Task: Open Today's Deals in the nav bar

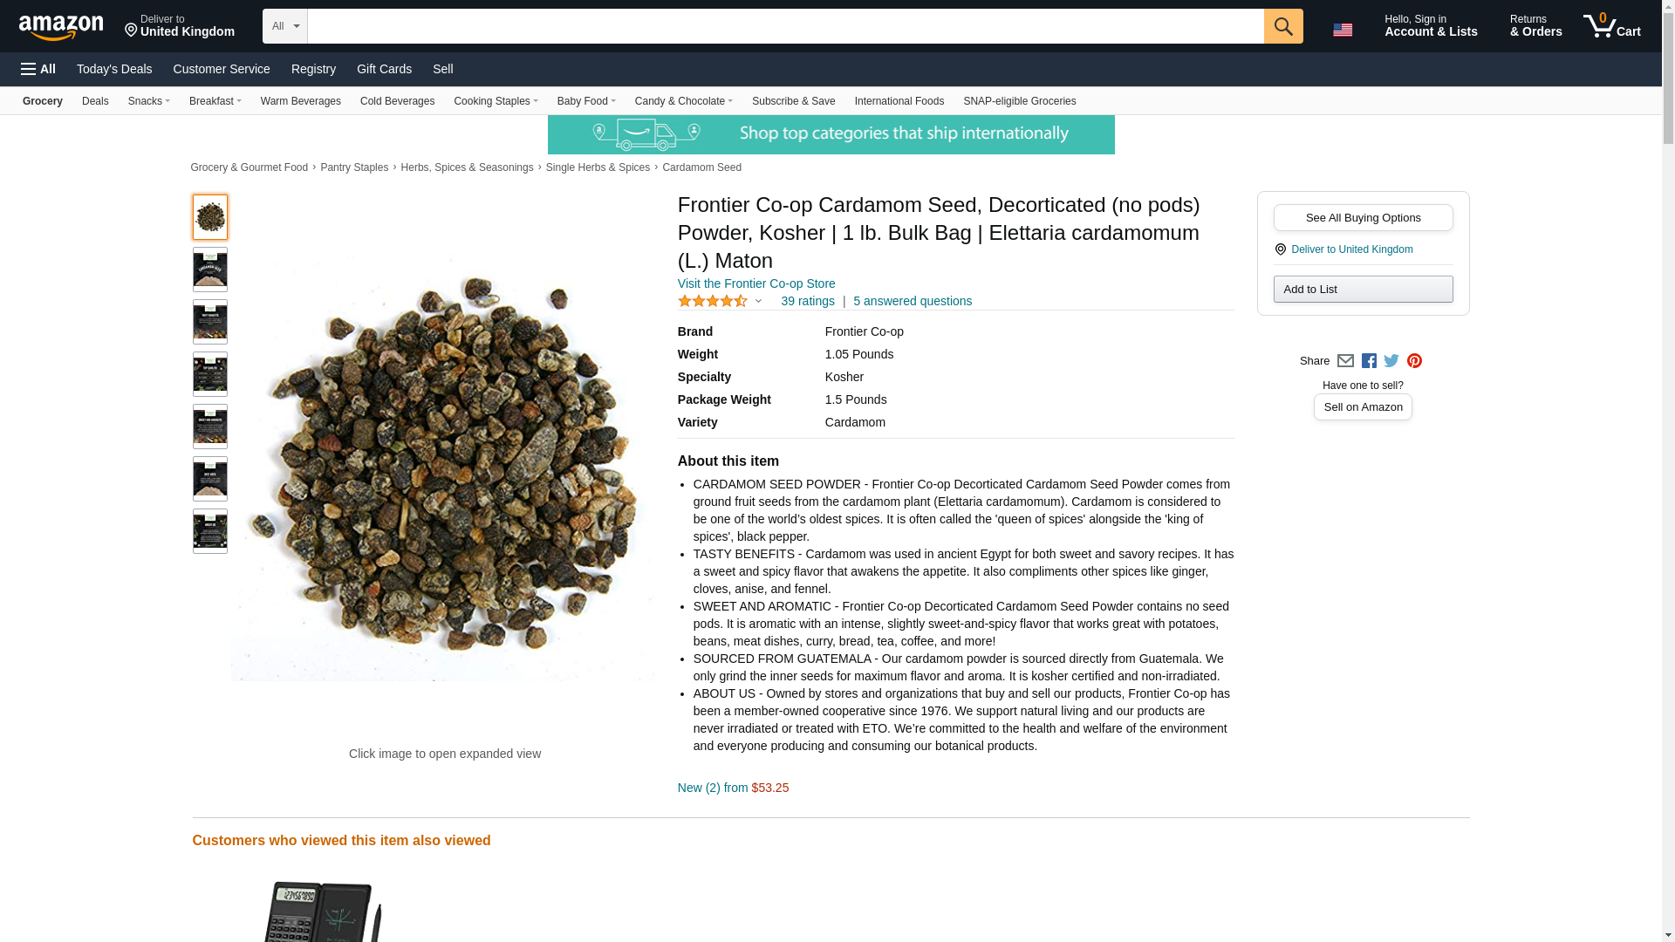Action: tap(114, 69)
